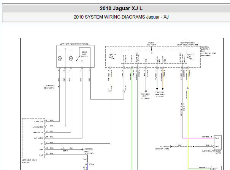The height and width of the screenshot is (170, 230).
Task: Click 'LK COMMON' pin label
Action: (38, 127)
